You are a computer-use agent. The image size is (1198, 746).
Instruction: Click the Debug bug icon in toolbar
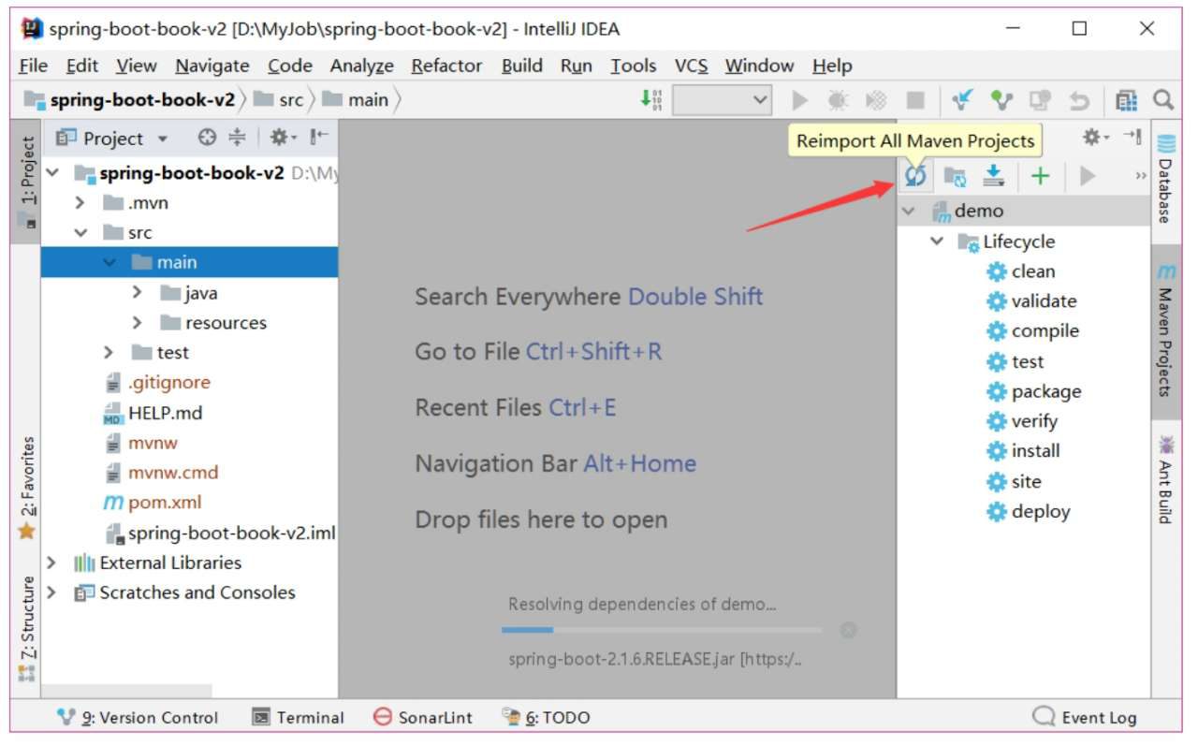(x=838, y=100)
